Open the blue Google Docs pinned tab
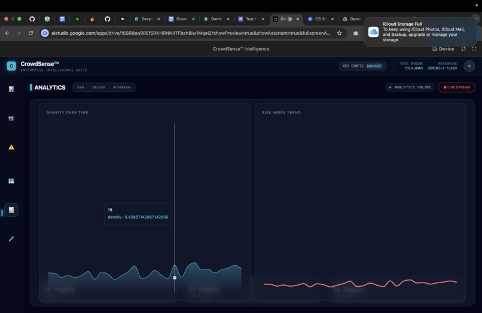The image size is (482, 313). 62,19
